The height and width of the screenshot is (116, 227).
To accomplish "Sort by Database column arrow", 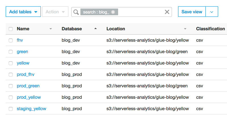I will (x=96, y=29).
